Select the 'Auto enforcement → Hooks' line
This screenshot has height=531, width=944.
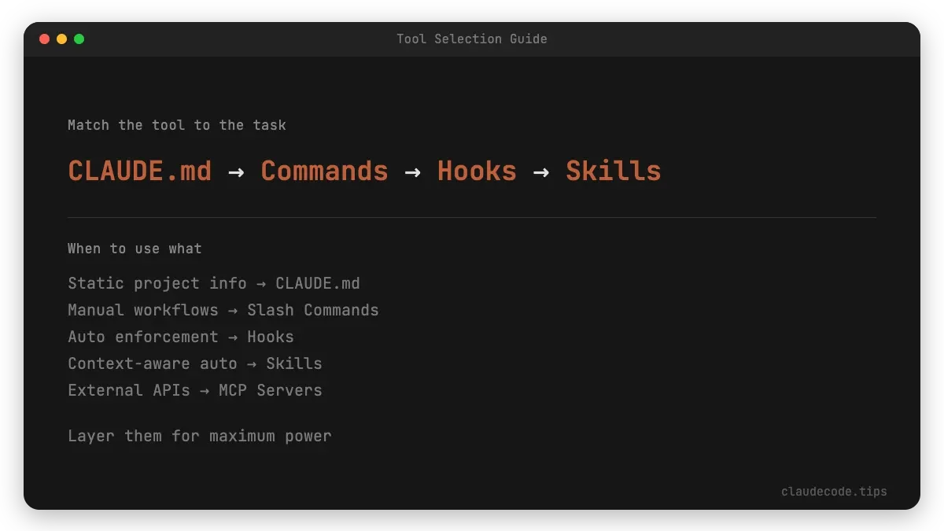[180, 337]
